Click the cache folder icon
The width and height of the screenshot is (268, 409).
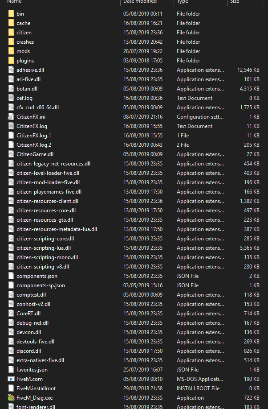click(x=11, y=23)
